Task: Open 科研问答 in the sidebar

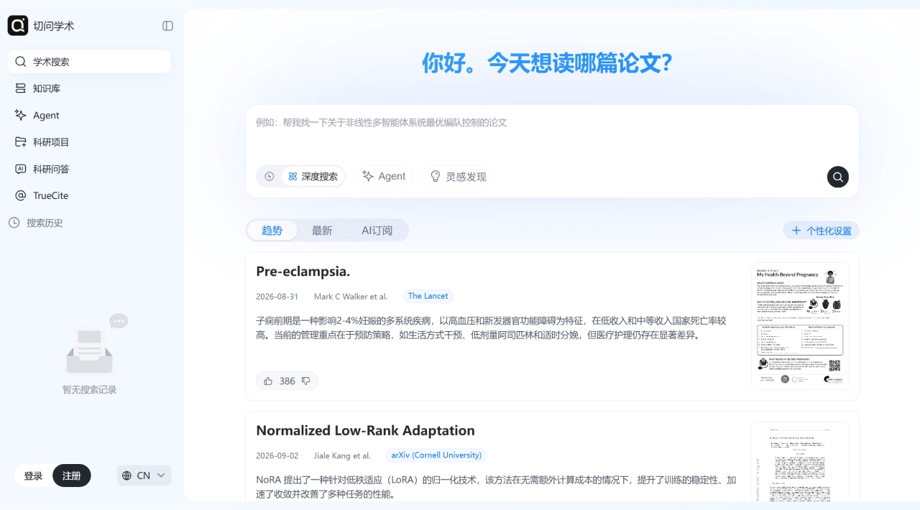Action: tap(89, 169)
